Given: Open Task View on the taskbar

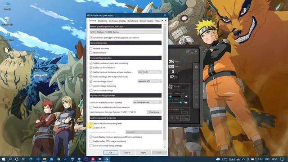Looking at the screenshot, I should click(23, 159).
